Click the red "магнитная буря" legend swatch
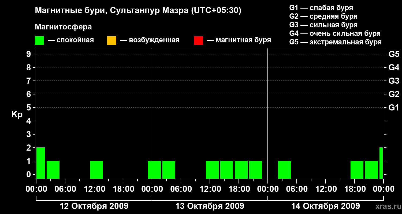The image size is (402, 214). (x=198, y=40)
